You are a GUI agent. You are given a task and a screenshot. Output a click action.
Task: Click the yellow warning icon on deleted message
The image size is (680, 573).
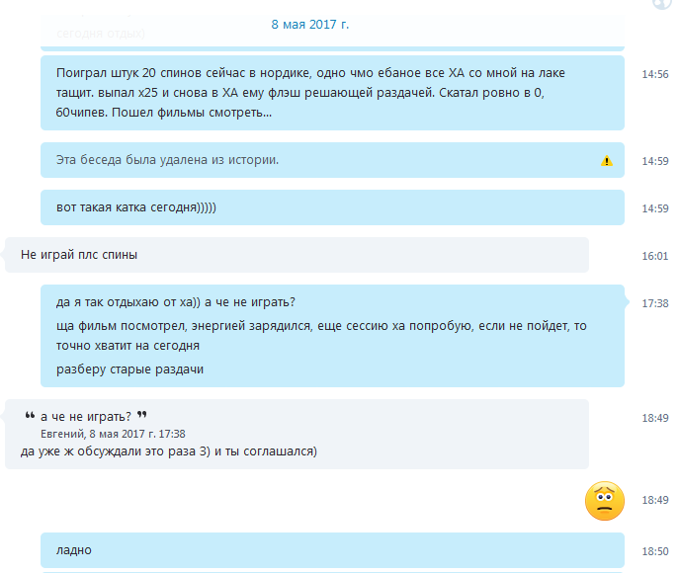point(606,161)
